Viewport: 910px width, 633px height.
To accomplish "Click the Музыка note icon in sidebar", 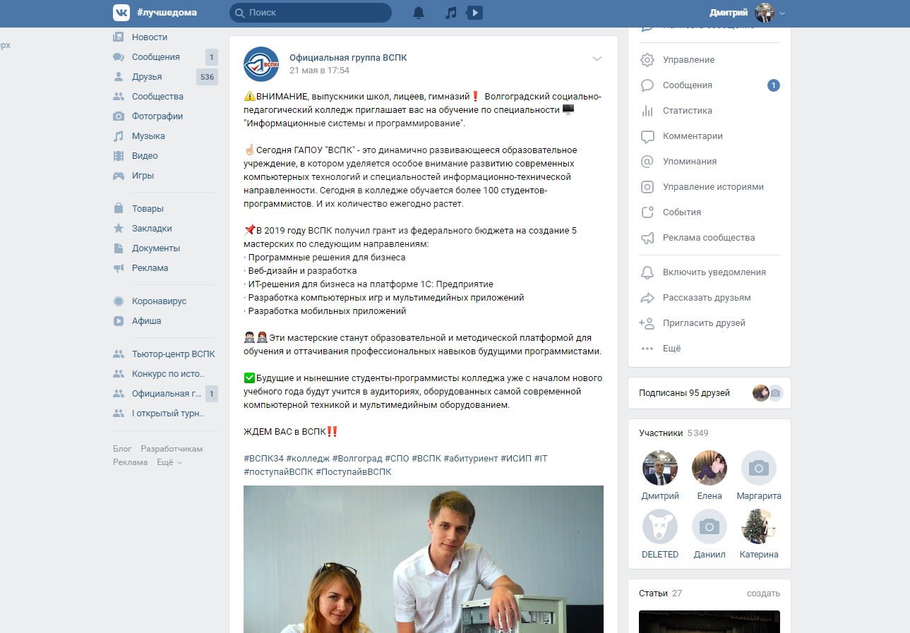I will coord(119,136).
